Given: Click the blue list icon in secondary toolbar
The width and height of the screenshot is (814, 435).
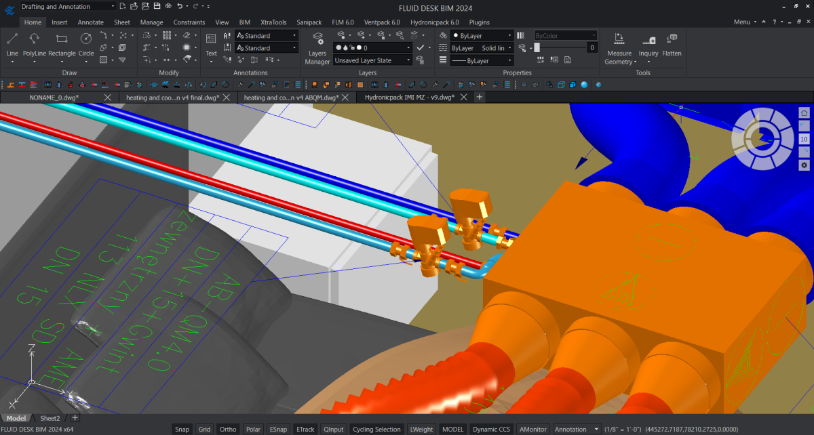Looking at the screenshot, I should (x=298, y=85).
